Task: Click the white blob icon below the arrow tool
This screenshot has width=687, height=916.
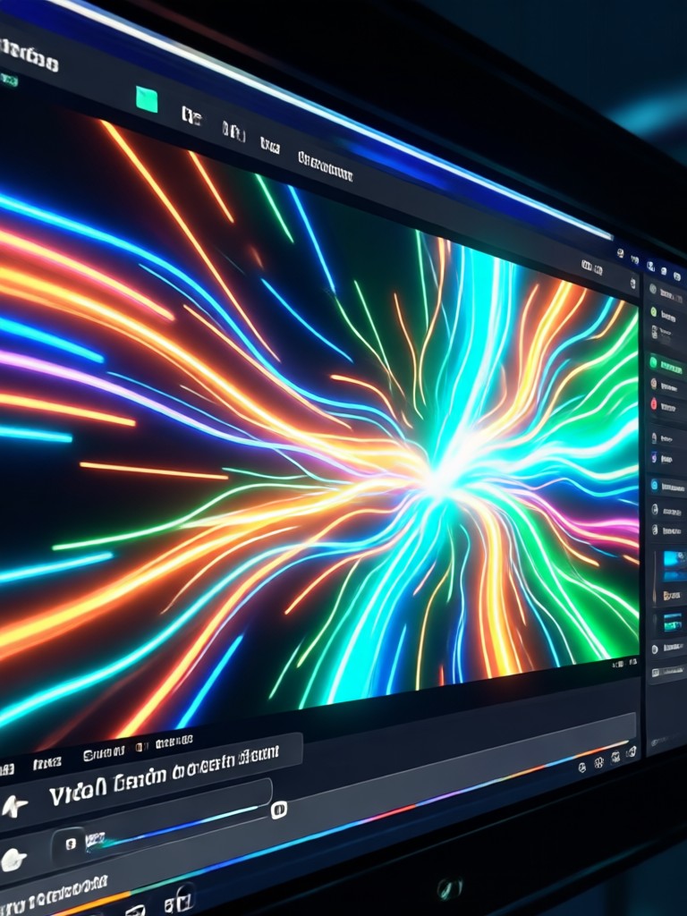Action: point(13,860)
